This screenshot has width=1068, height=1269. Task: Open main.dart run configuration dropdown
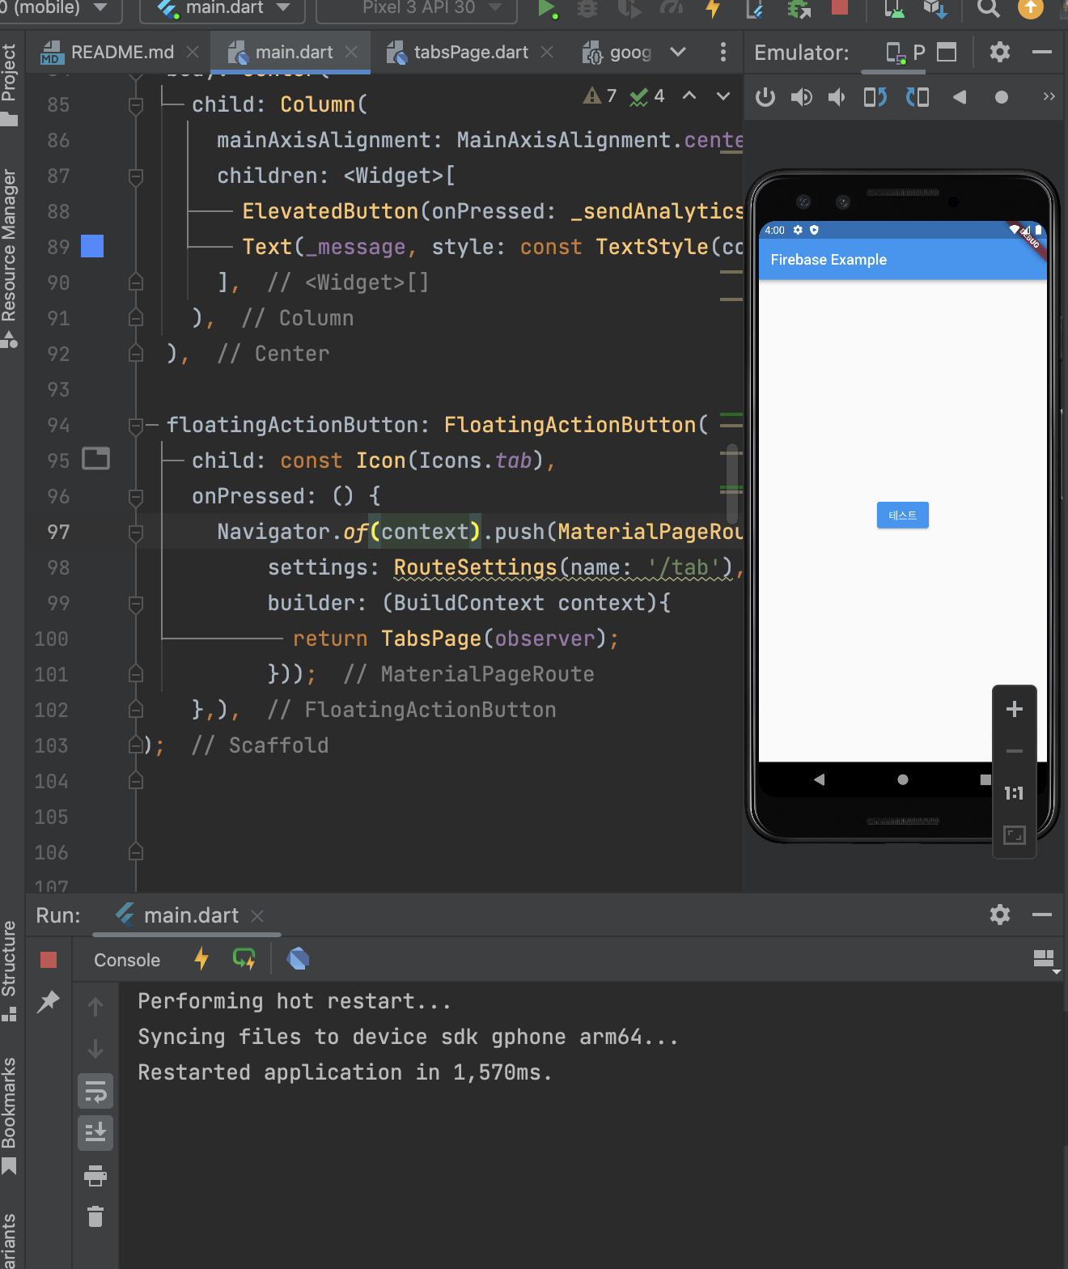click(x=223, y=8)
